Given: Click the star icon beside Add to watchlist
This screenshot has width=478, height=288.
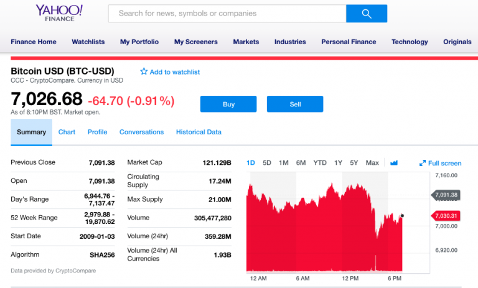Looking at the screenshot, I should click(144, 72).
